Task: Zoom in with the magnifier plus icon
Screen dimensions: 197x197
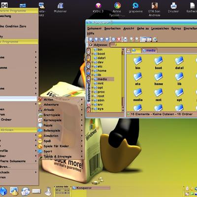Action: click(131, 39)
